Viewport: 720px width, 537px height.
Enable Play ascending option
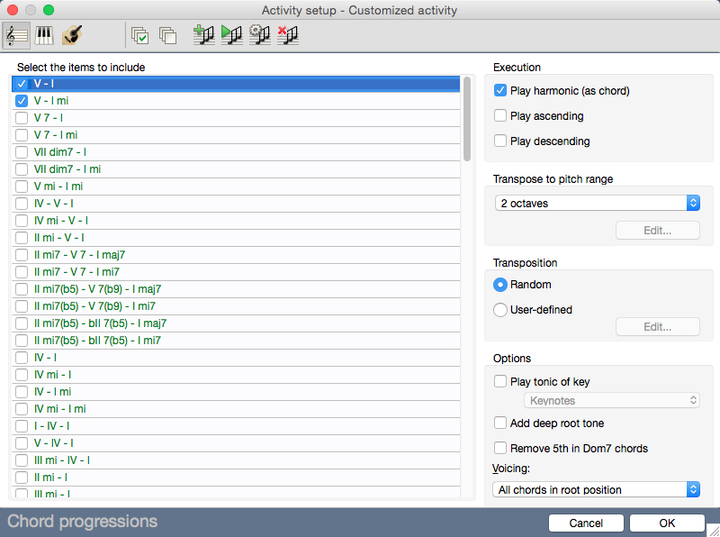(x=500, y=115)
